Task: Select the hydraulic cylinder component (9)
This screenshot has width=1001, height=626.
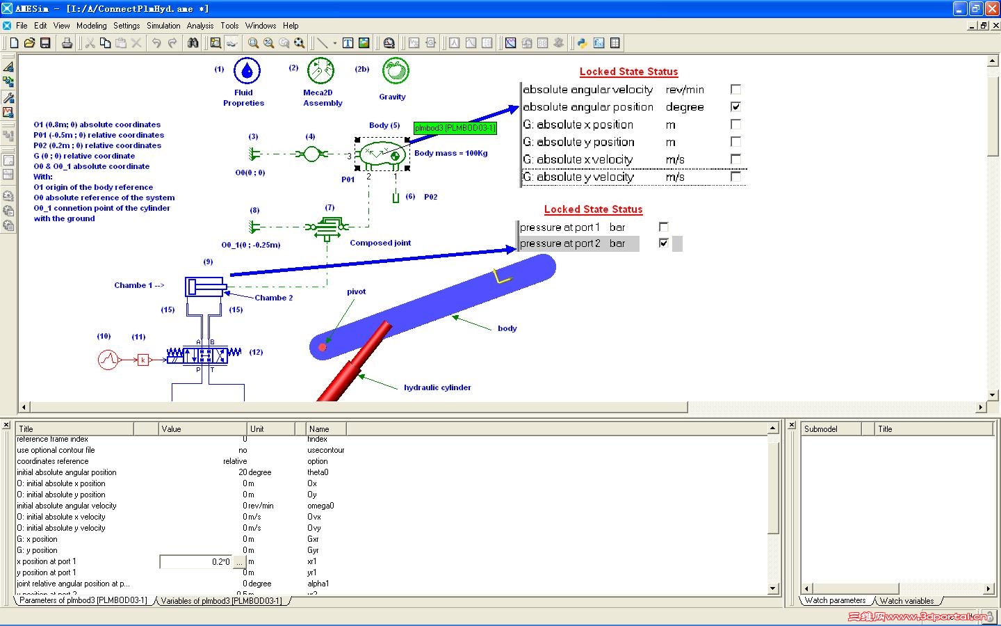Action: pos(206,287)
